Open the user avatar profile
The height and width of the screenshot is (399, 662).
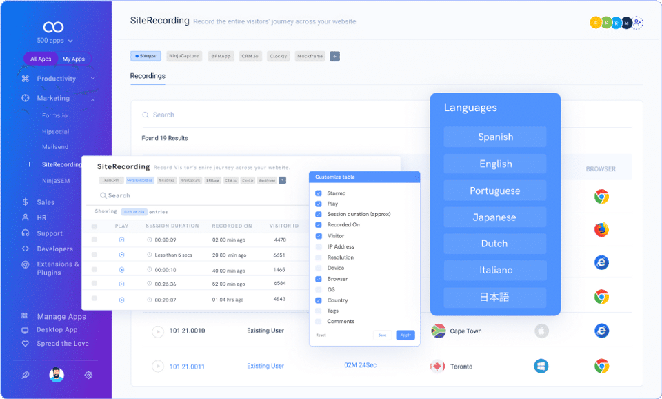(x=56, y=375)
